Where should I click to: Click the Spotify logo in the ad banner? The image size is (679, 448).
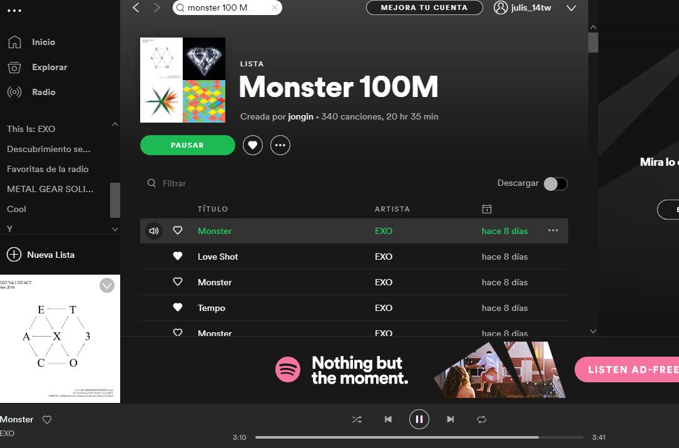point(288,370)
